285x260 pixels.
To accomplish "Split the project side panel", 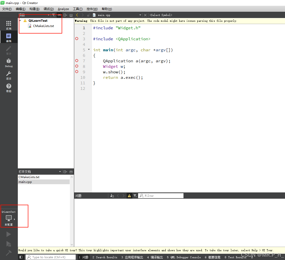I will [65, 15].
